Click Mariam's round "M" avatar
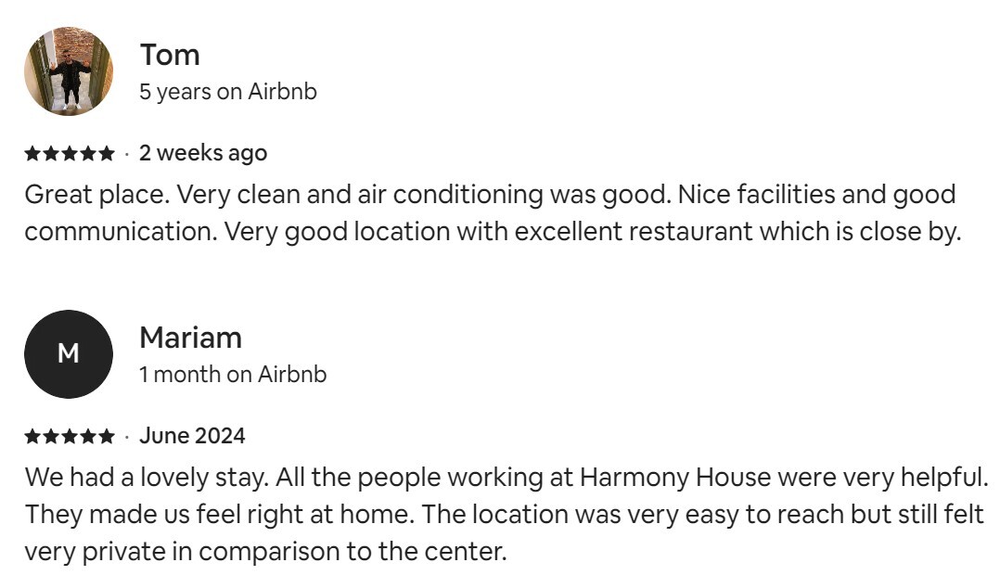1000x588 pixels. point(69,354)
